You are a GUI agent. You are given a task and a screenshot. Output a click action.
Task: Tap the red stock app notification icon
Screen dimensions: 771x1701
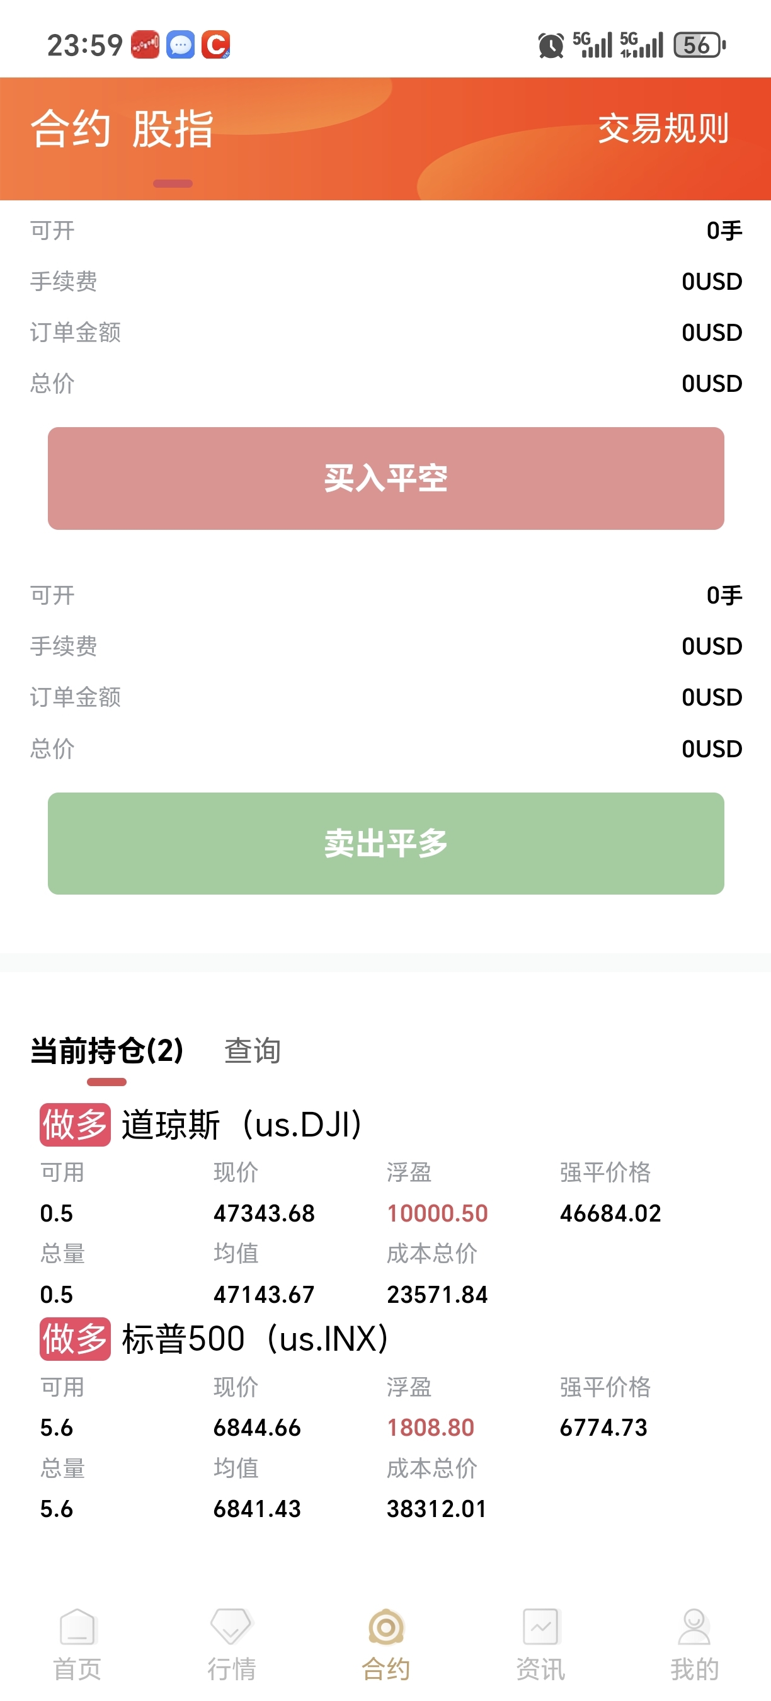(146, 45)
